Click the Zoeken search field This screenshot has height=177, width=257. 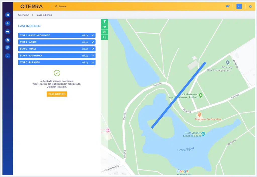click(62, 6)
